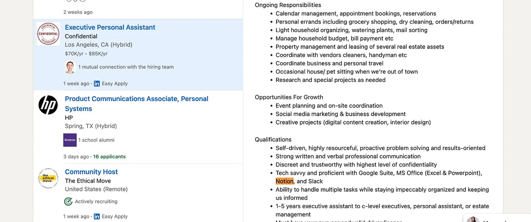
Task: Click the Kenyon school alumni badge
Action: 70,140
